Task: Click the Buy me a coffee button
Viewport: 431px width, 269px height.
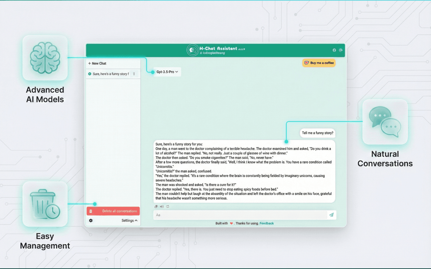Action: [x=319, y=63]
